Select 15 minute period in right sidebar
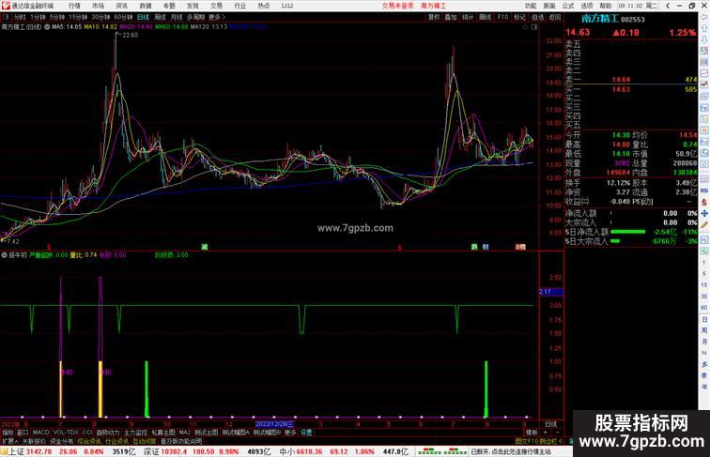This screenshot has width=710, height=457. click(704, 285)
